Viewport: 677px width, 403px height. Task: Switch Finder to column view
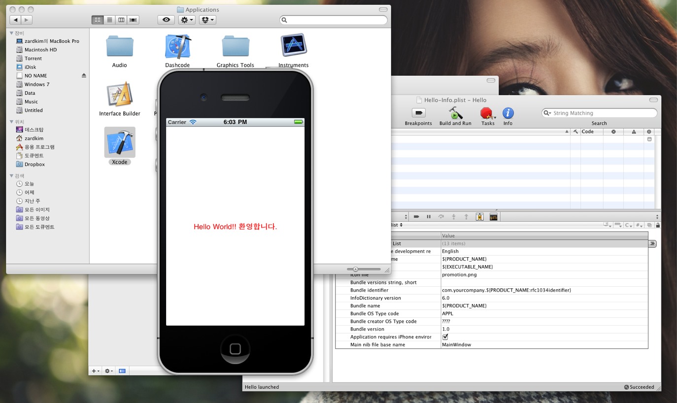pos(121,20)
